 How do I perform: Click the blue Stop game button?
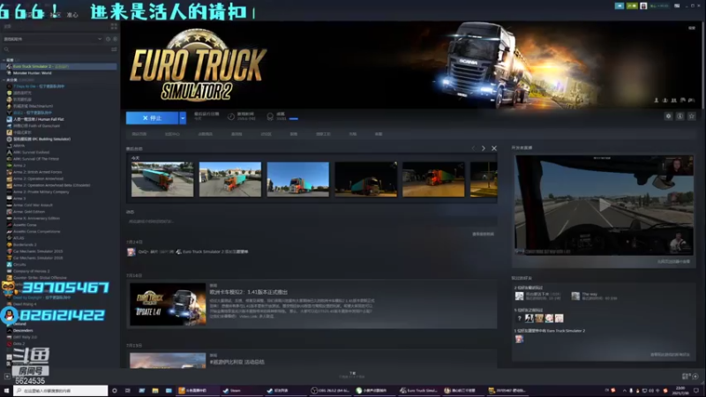pyautogui.click(x=152, y=118)
